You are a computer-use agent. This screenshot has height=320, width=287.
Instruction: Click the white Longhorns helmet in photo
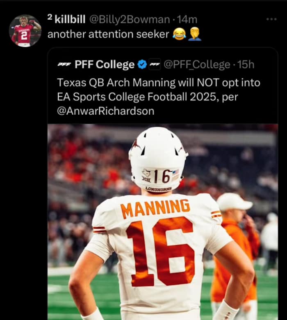(157, 158)
